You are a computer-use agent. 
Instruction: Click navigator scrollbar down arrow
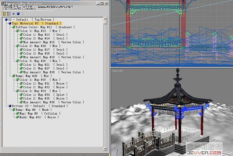click(105, 149)
